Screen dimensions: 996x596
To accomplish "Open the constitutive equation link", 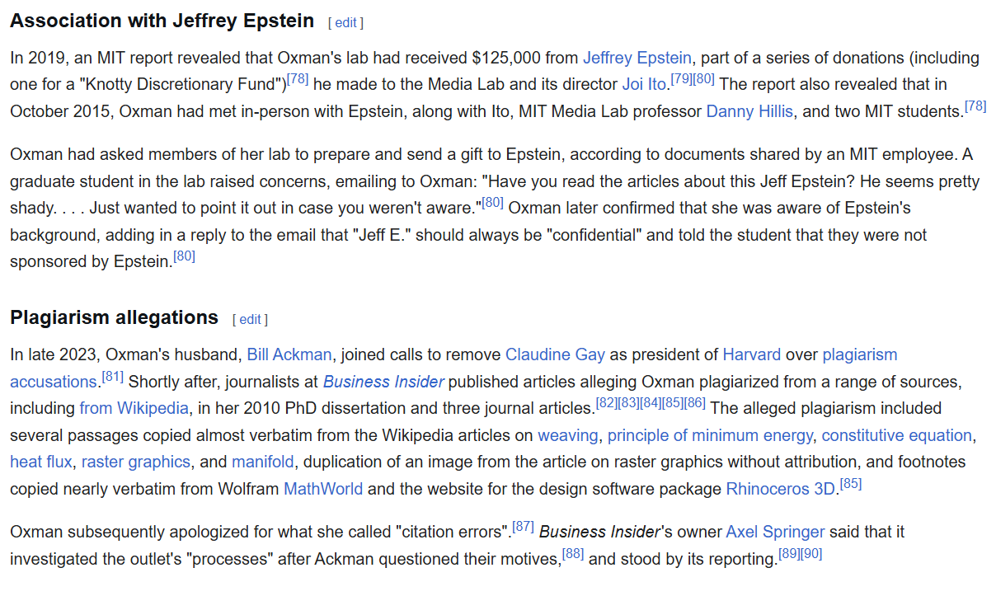I will pos(897,435).
